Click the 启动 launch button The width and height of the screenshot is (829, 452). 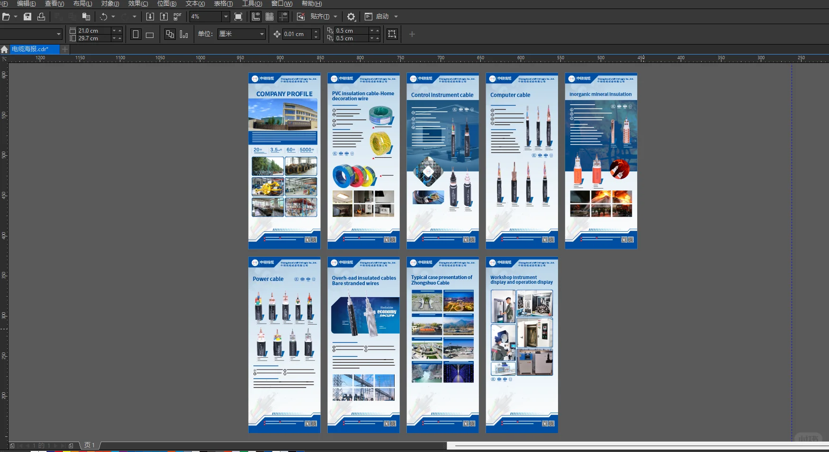click(x=382, y=17)
